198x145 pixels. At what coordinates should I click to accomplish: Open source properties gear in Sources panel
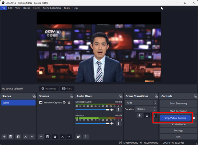tap(55, 137)
